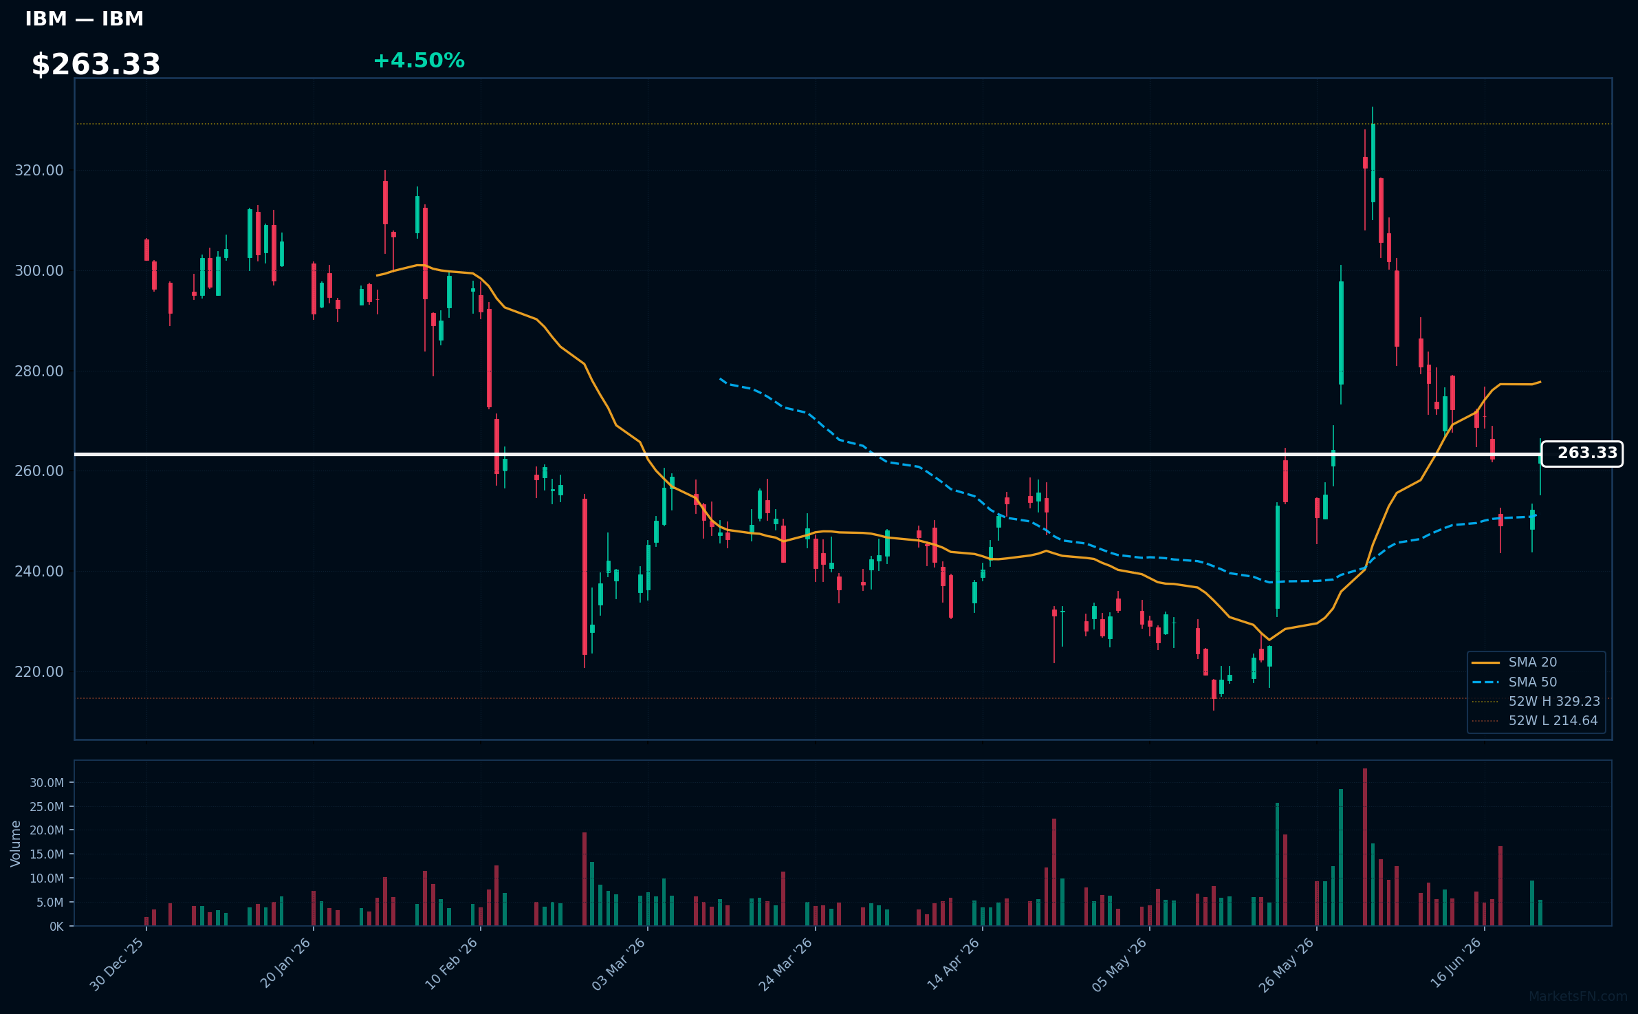
Task: Click the 263.33 current price tag
Action: pos(1582,453)
